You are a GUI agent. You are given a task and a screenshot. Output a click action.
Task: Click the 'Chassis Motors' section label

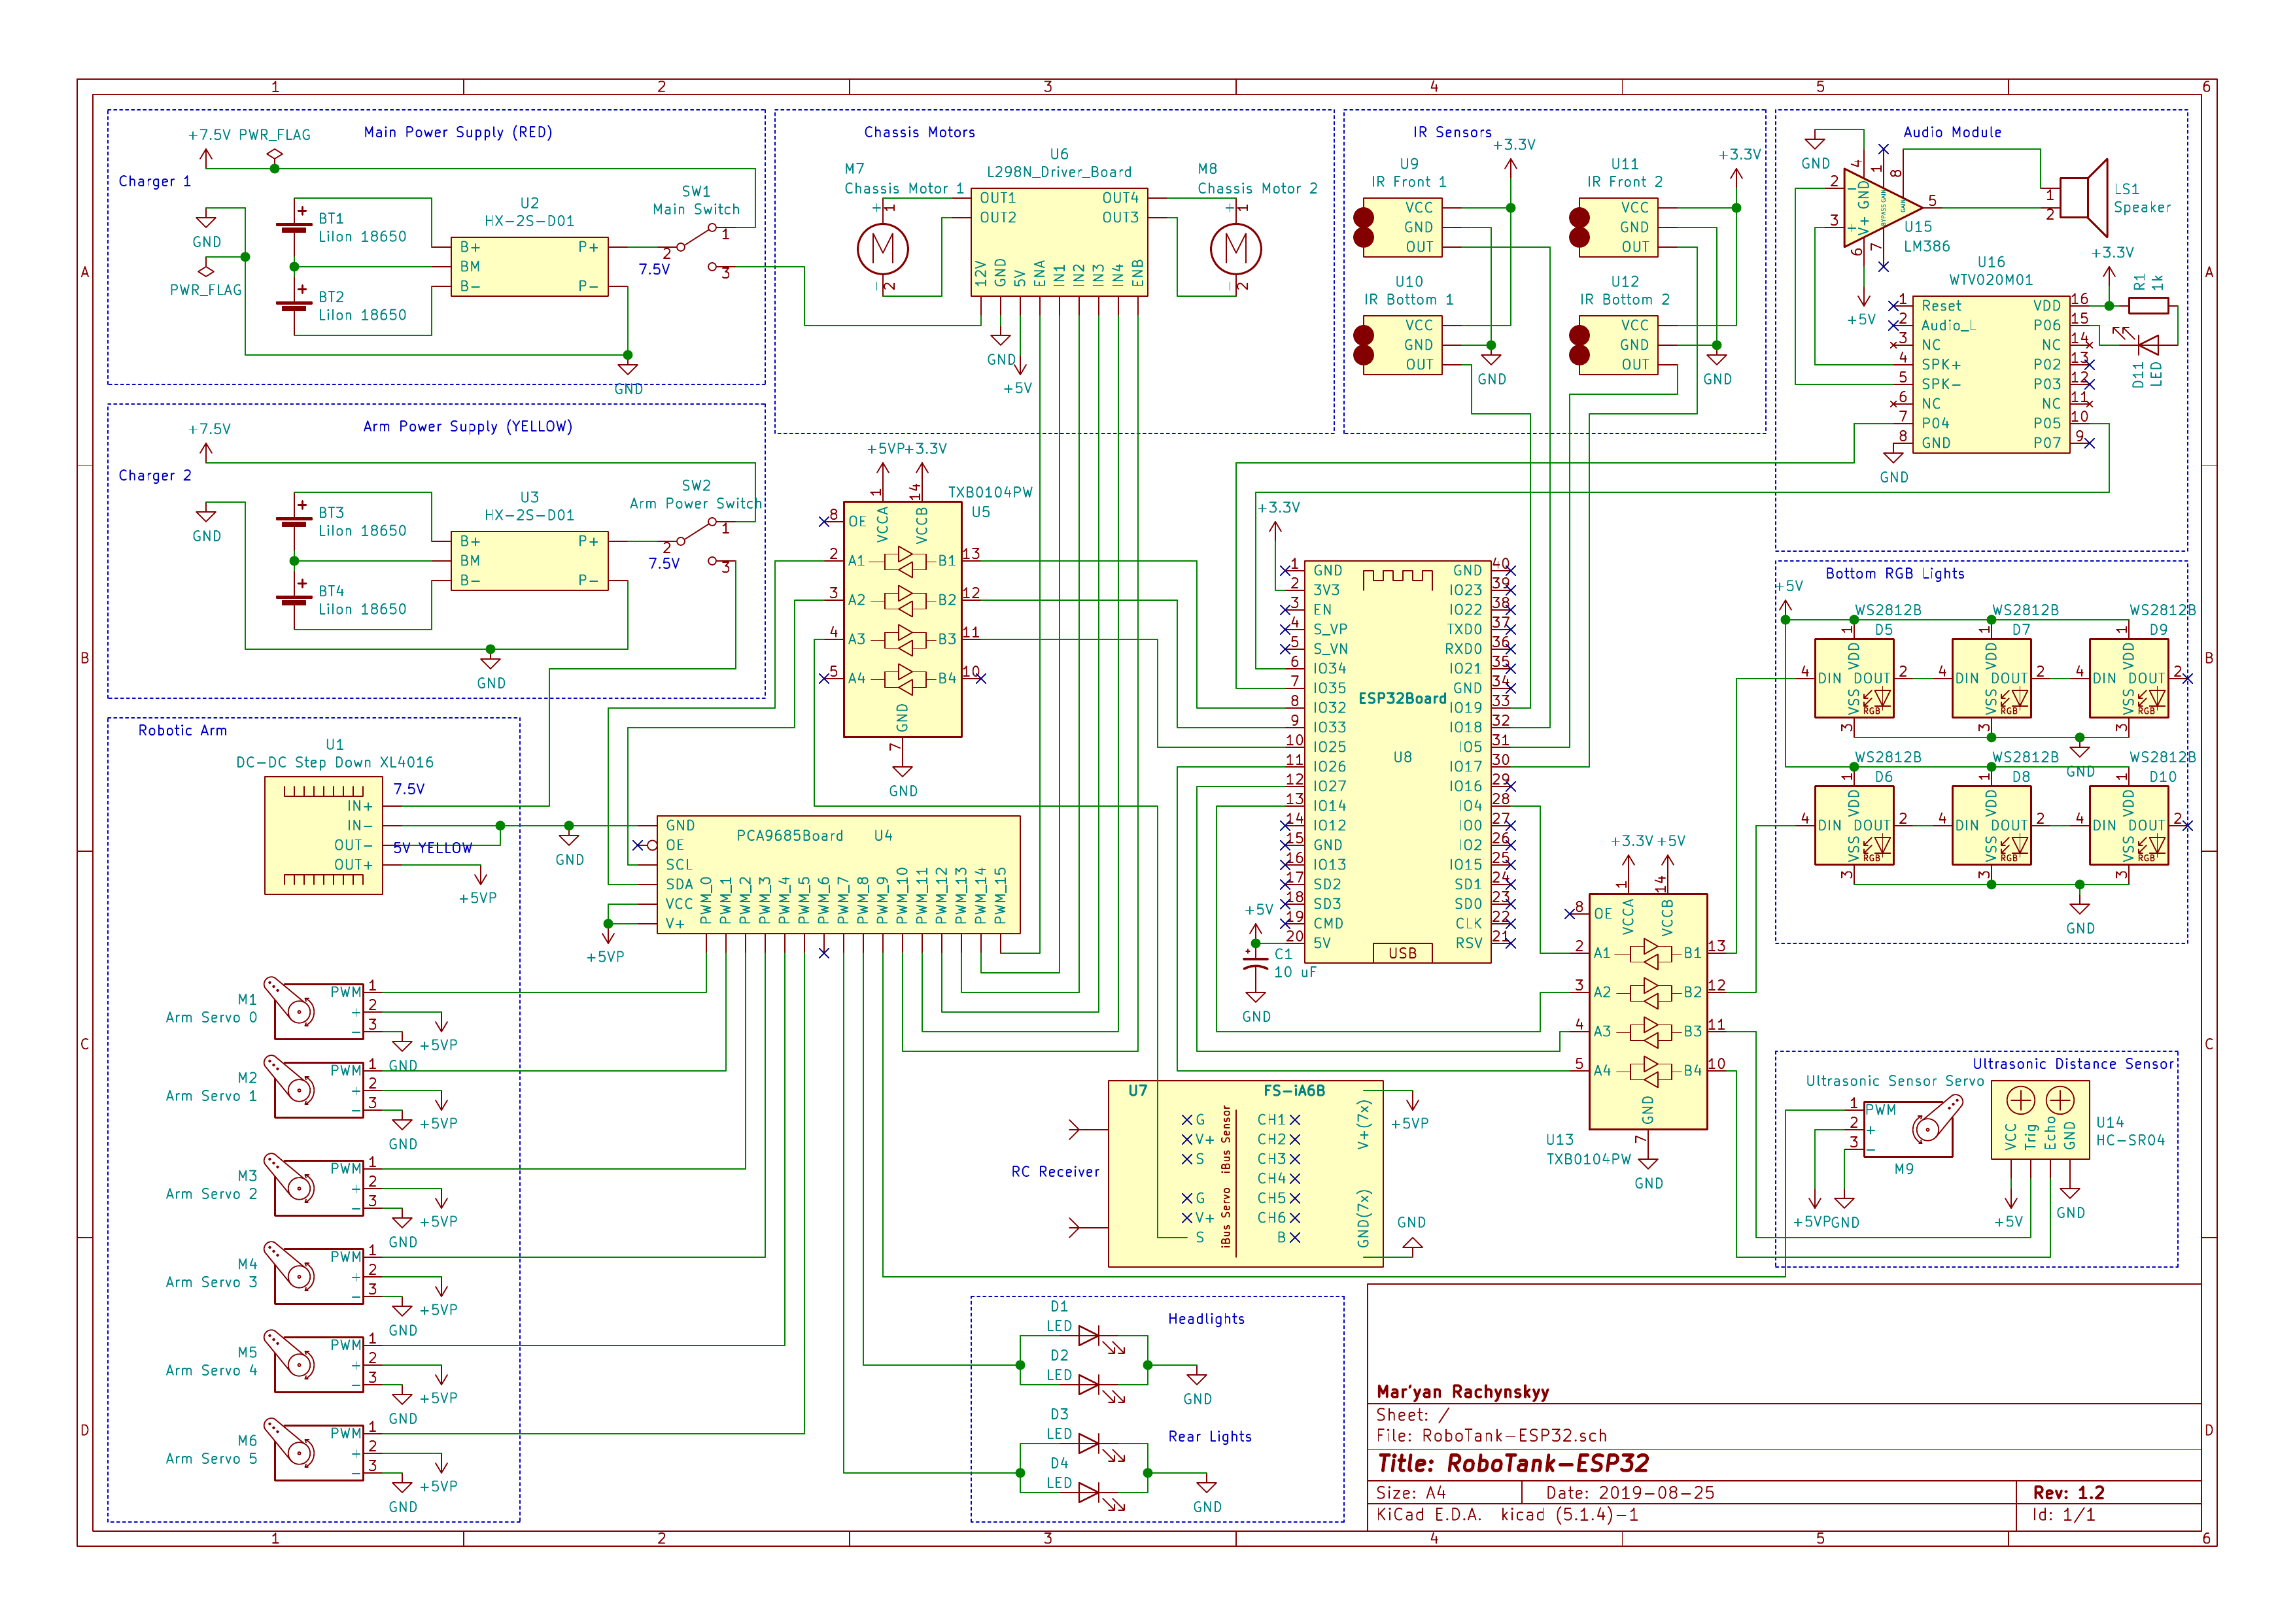pyautogui.click(x=920, y=132)
